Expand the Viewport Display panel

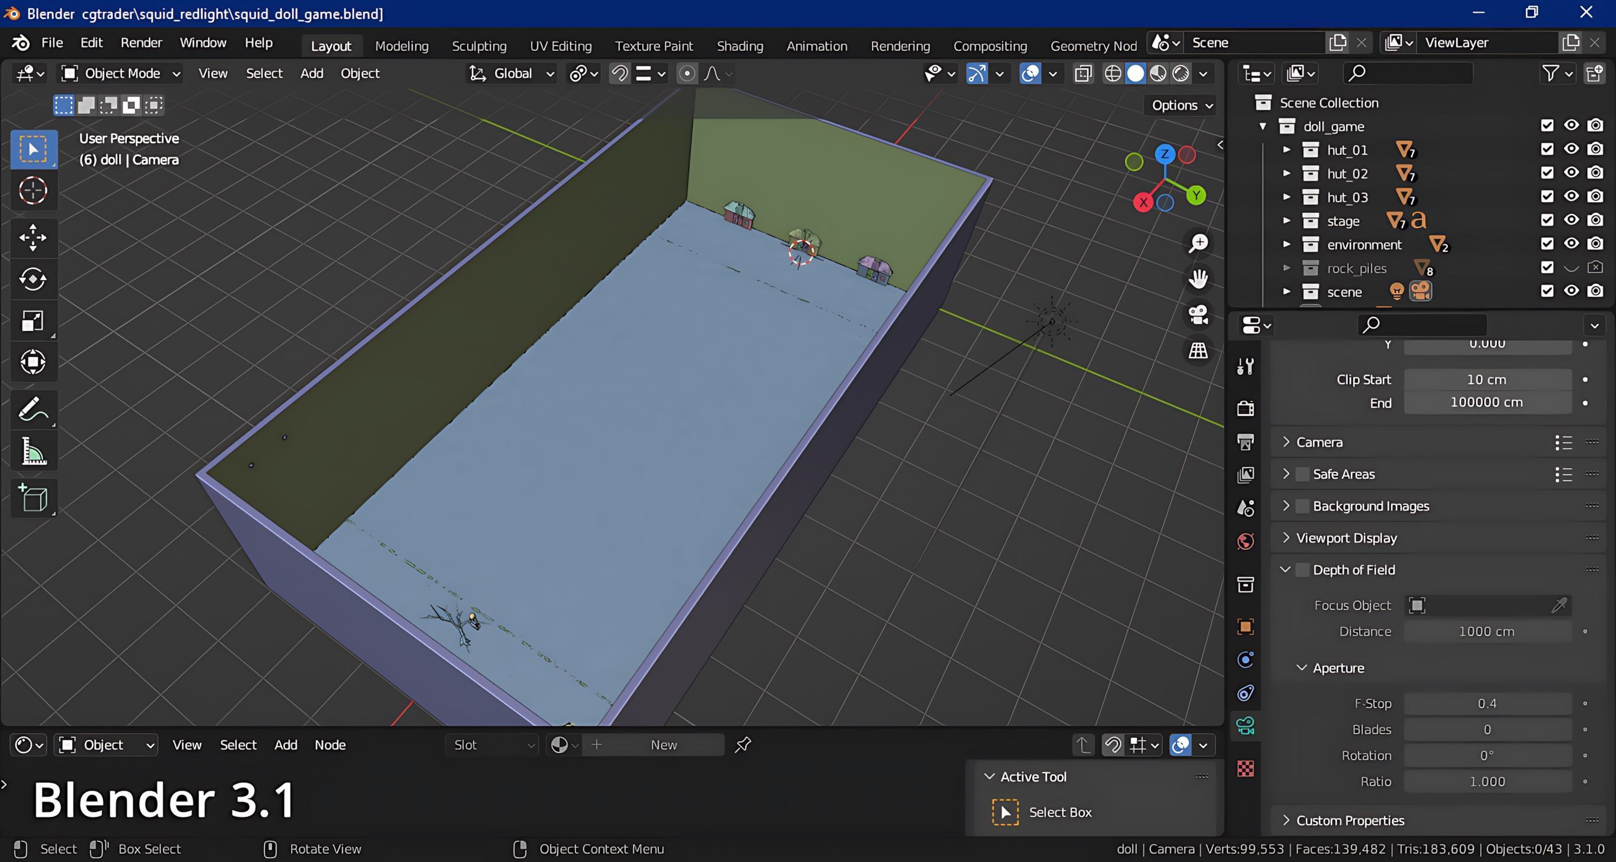click(1346, 538)
